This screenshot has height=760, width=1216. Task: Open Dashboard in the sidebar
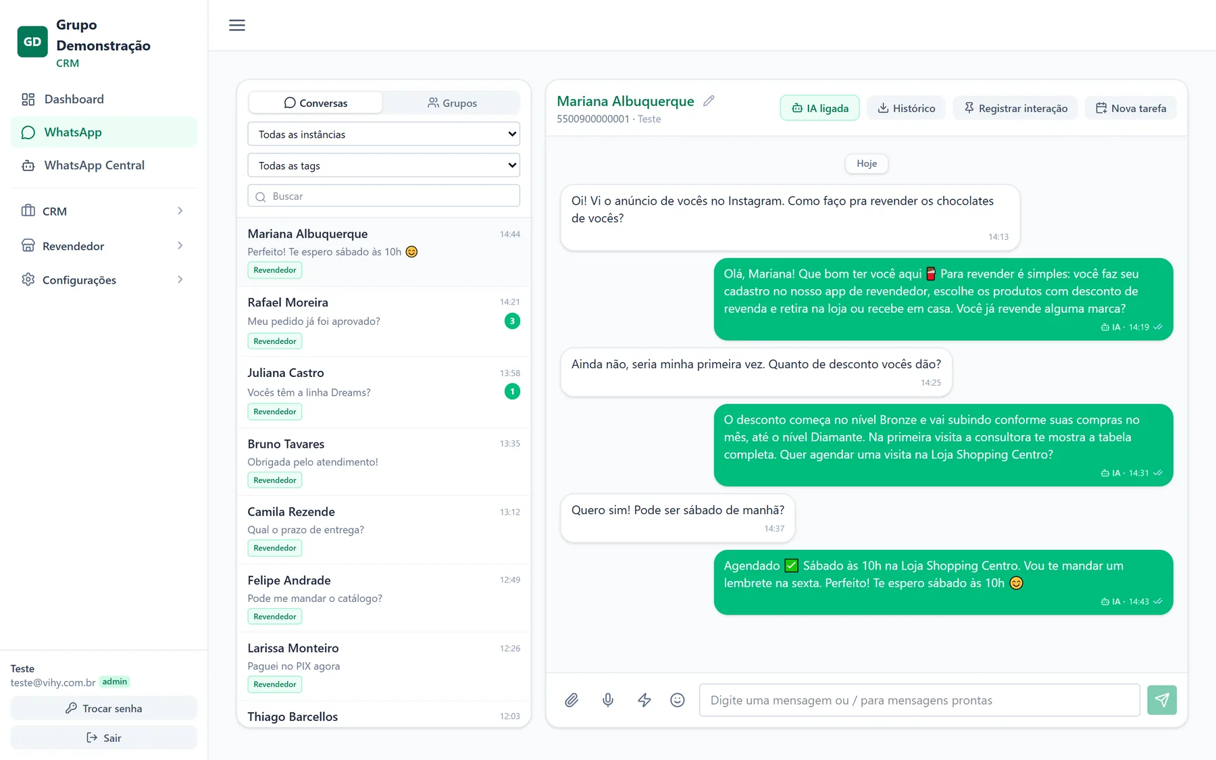coord(104,99)
